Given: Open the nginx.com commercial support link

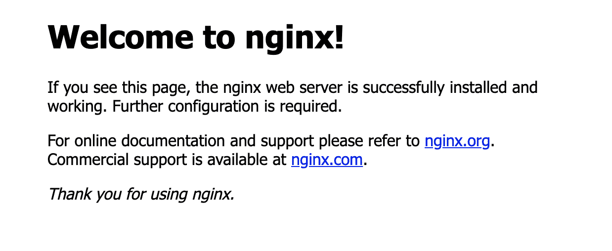Looking at the screenshot, I should pos(327,160).
